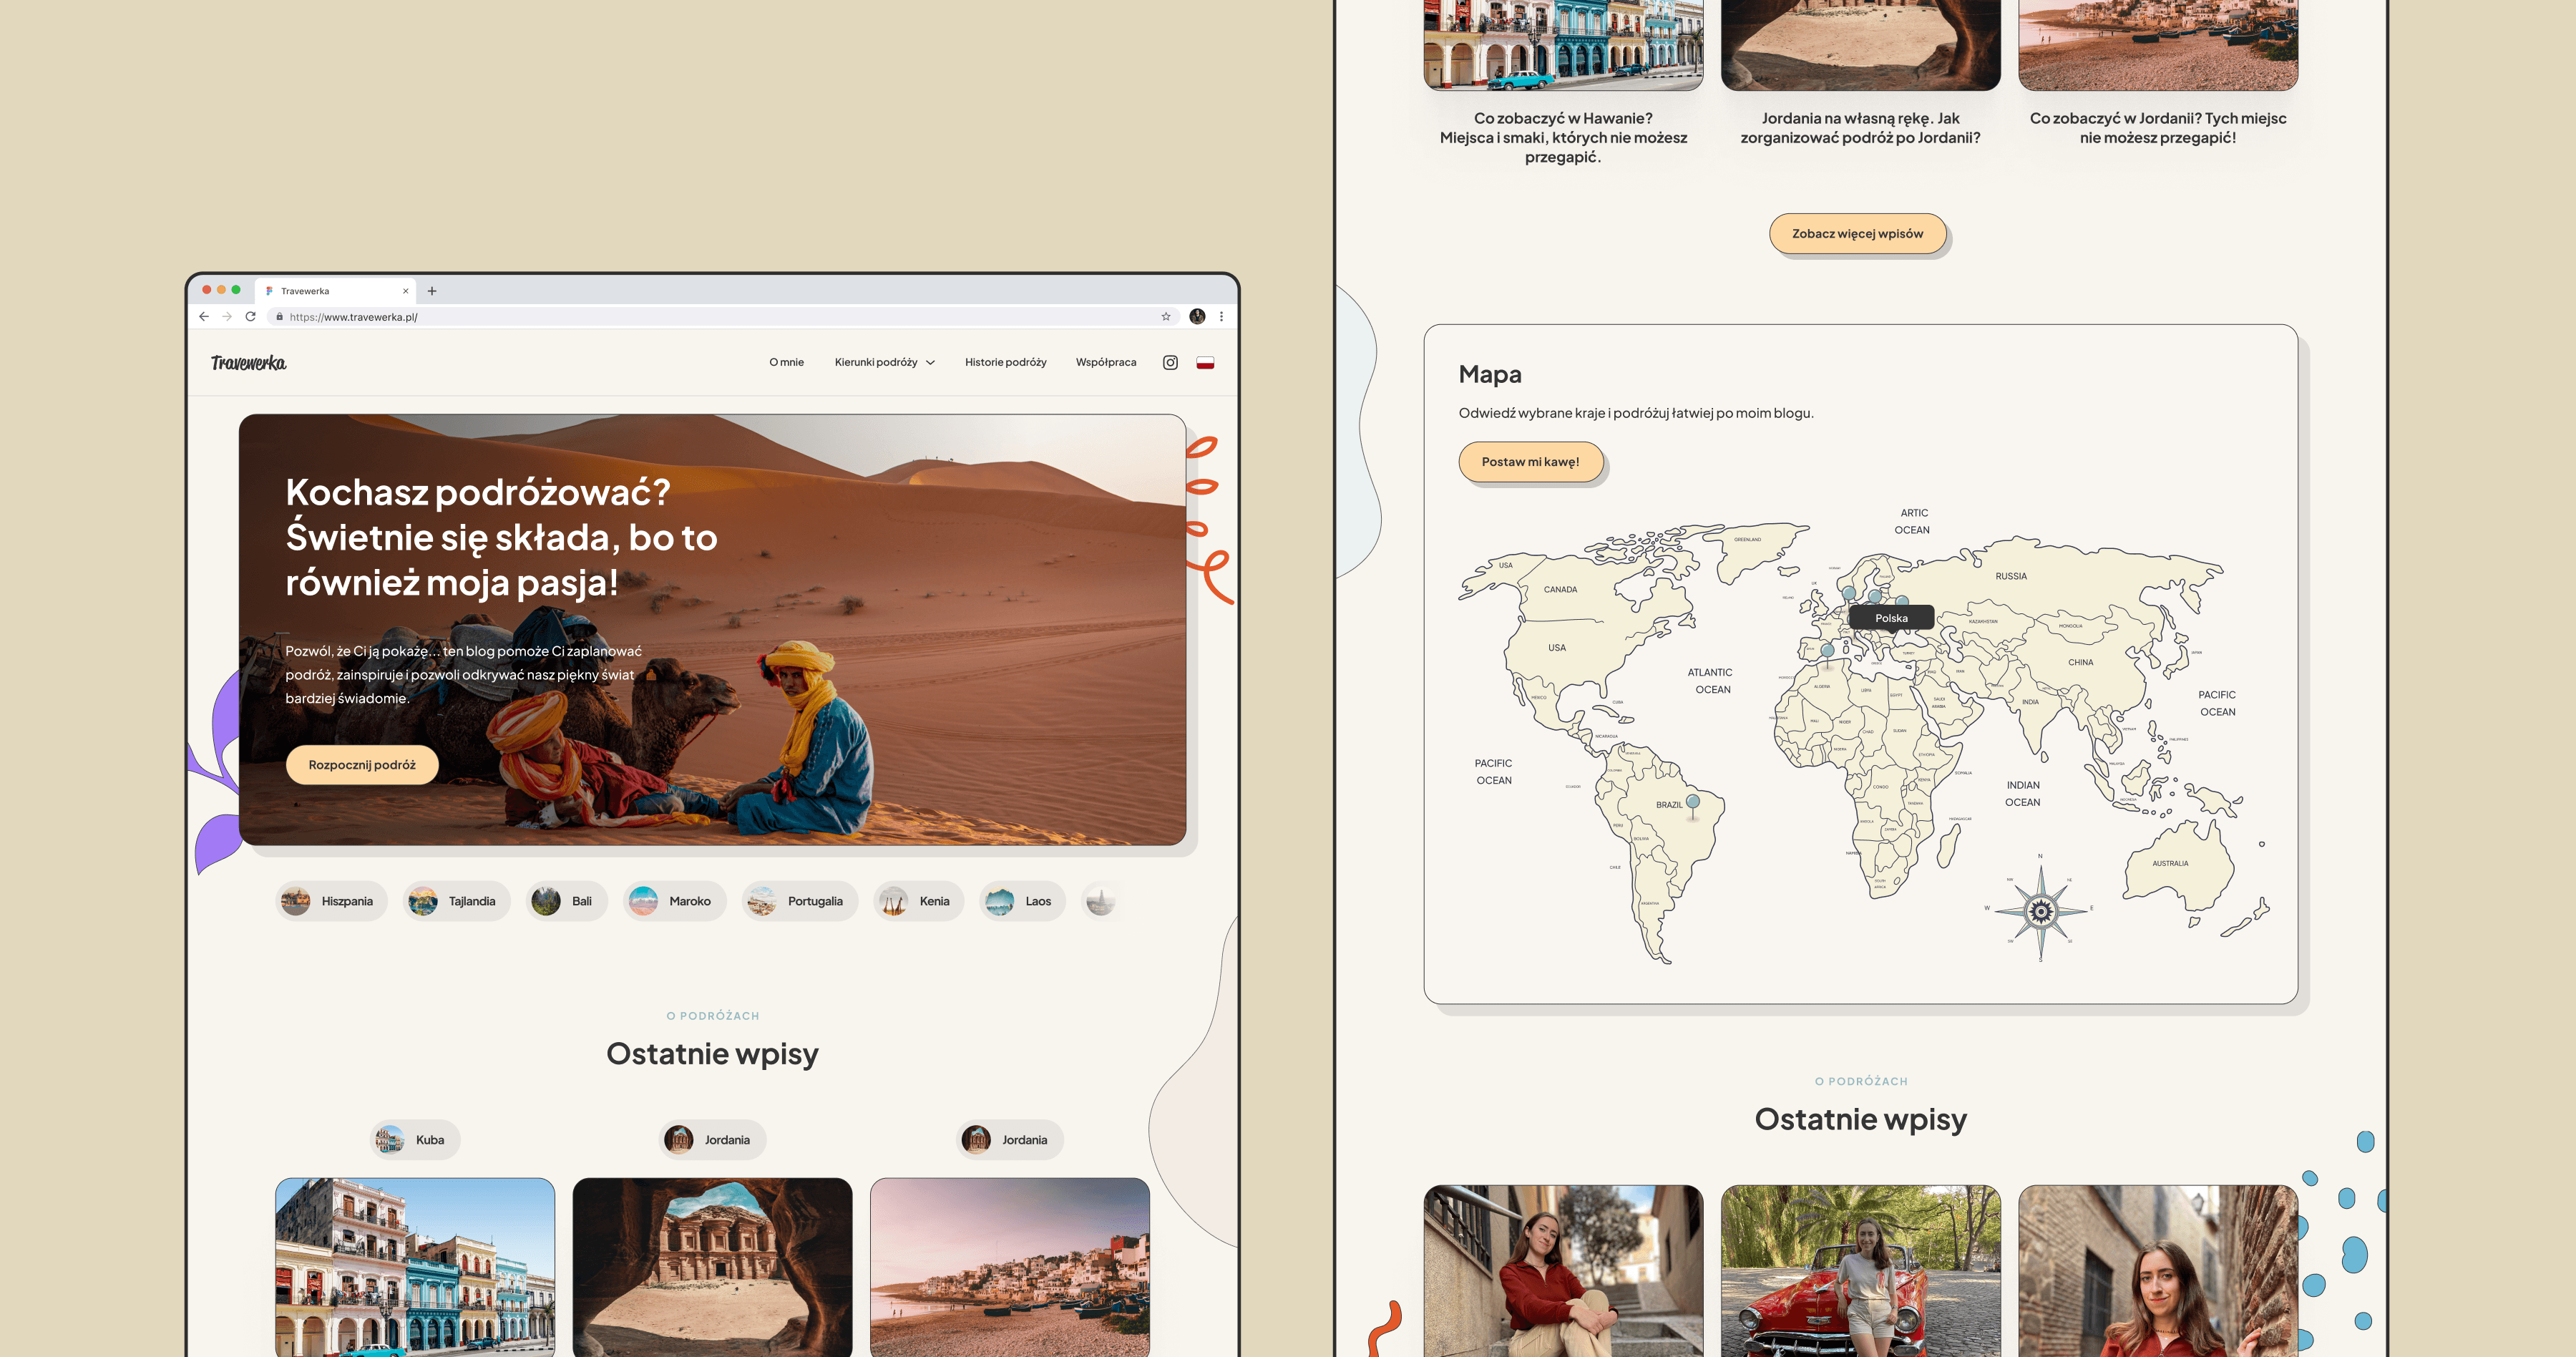This screenshot has height=1357, width=2576.
Task: Open the Współpraca nav link
Action: pyautogui.click(x=1105, y=362)
